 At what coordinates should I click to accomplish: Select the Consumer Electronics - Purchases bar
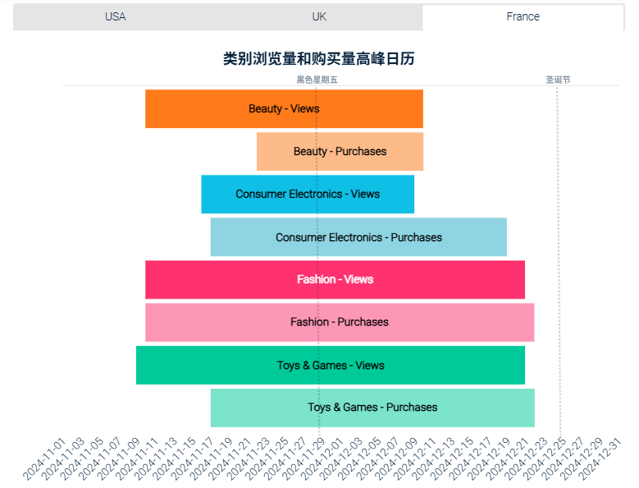(358, 237)
